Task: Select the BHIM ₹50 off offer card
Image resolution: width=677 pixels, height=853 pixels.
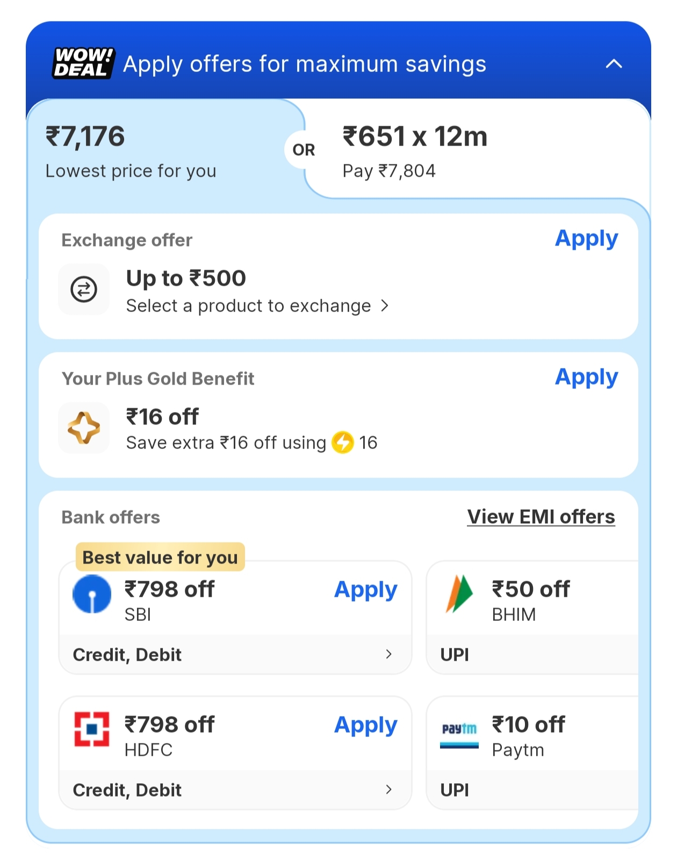Action: point(532,601)
